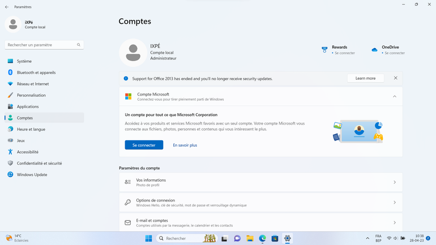436x245 pixels.
Task: Click the Wi-Fi network tray icon
Action: tap(389, 238)
